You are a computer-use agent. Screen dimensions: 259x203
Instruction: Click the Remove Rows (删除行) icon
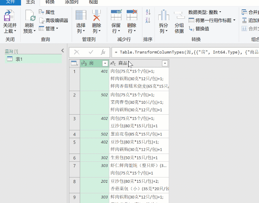coord(132,15)
